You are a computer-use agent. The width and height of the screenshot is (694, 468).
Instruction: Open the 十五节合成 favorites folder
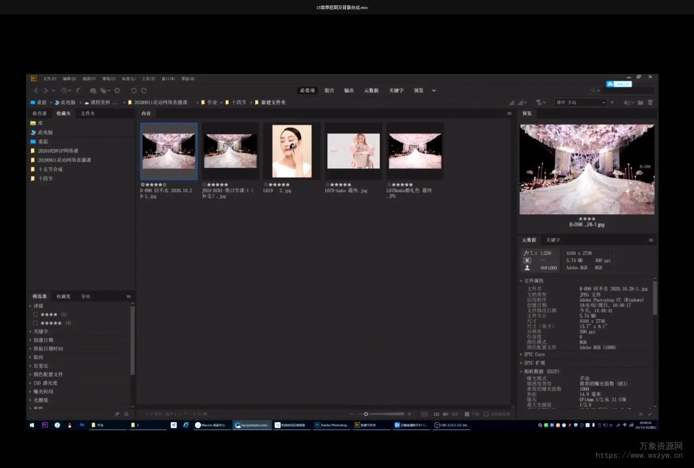click(50, 169)
